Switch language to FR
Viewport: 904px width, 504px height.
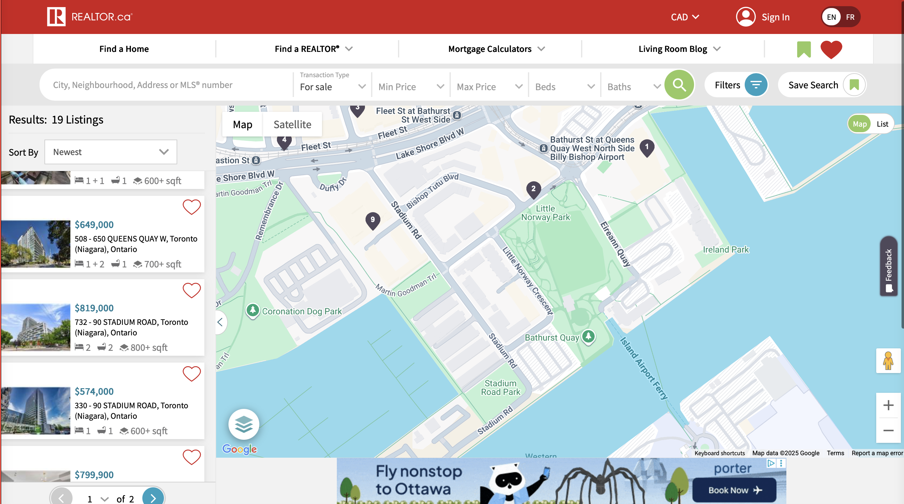tap(850, 17)
